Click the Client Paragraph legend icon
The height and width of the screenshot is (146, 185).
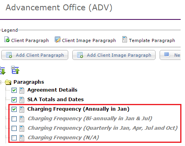pyautogui.click(x=7, y=40)
